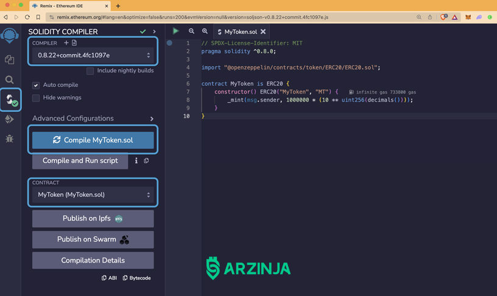Image resolution: width=497 pixels, height=296 pixels.
Task: Click the remix.ethereum.org address bar
Action: (x=192, y=17)
